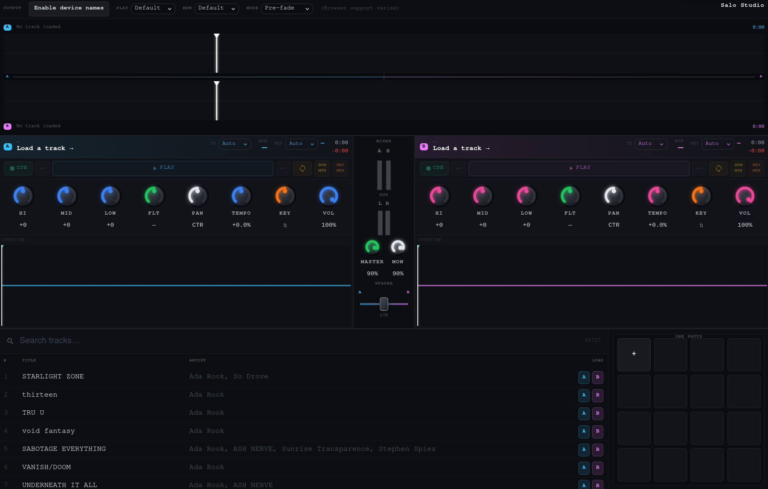This screenshot has height=489, width=768.
Task: Click Enable device names
Action: click(69, 8)
